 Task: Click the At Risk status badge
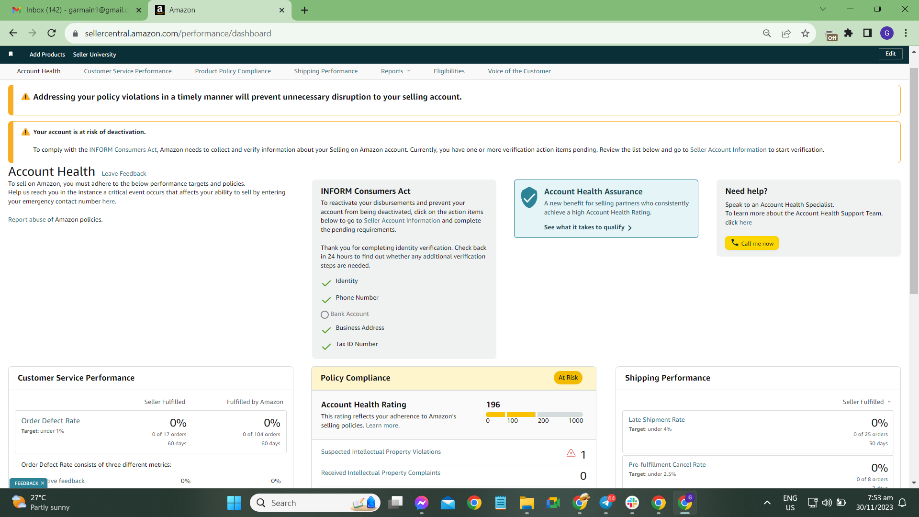(x=568, y=378)
